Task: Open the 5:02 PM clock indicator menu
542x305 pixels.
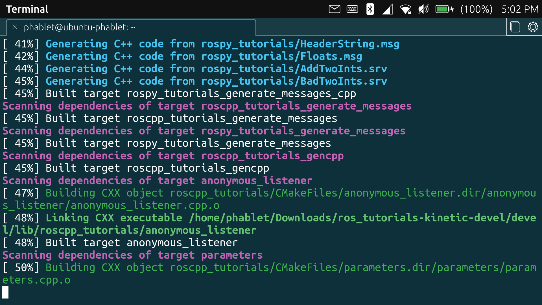Action: pyautogui.click(x=520, y=9)
